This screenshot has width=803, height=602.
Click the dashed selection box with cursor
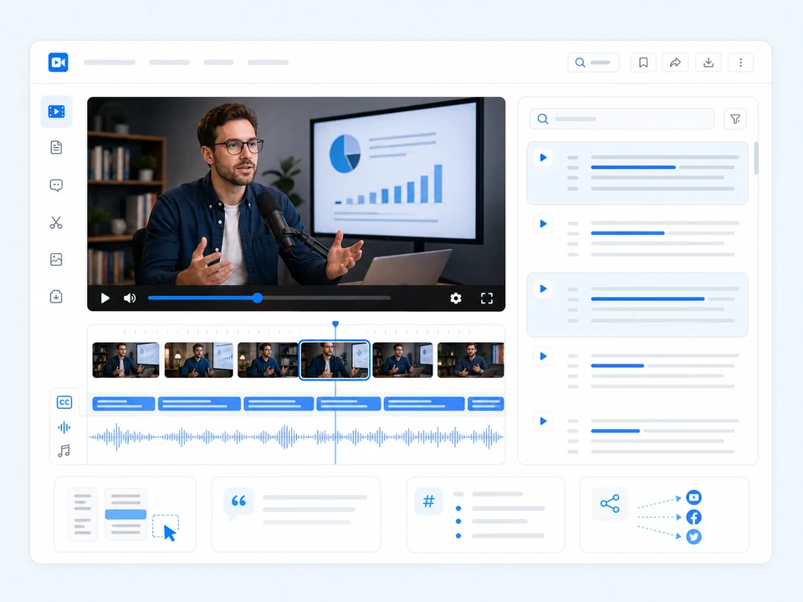pos(166,526)
